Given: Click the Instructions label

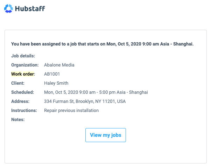Looking at the screenshot, I should 24,110.
